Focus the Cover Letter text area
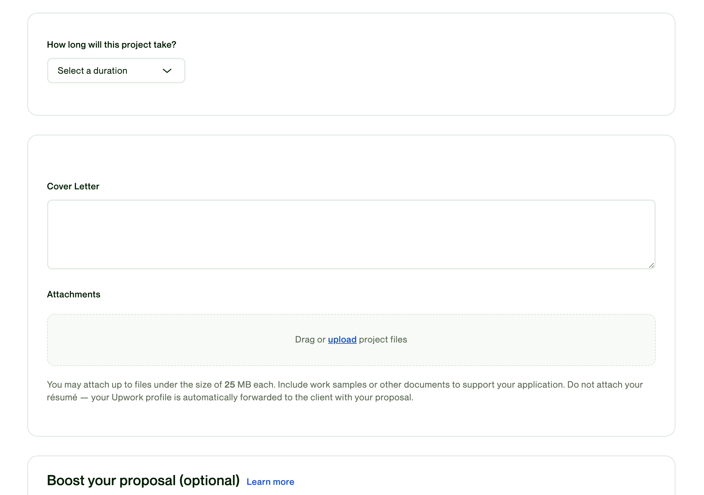 tap(351, 234)
